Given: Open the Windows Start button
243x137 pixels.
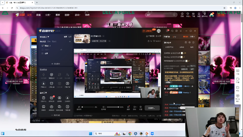Looking at the screenshot, I should [91, 134].
